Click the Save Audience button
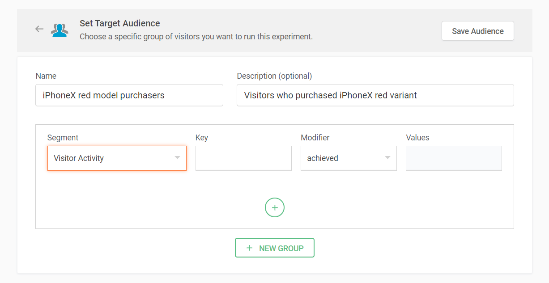Viewport: 549px width, 283px height. coord(477,31)
